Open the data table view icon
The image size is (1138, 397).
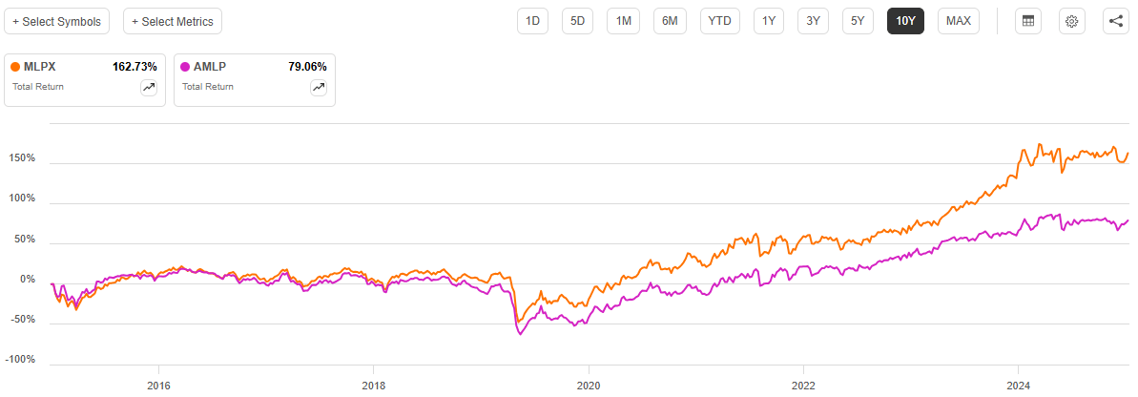1027,21
